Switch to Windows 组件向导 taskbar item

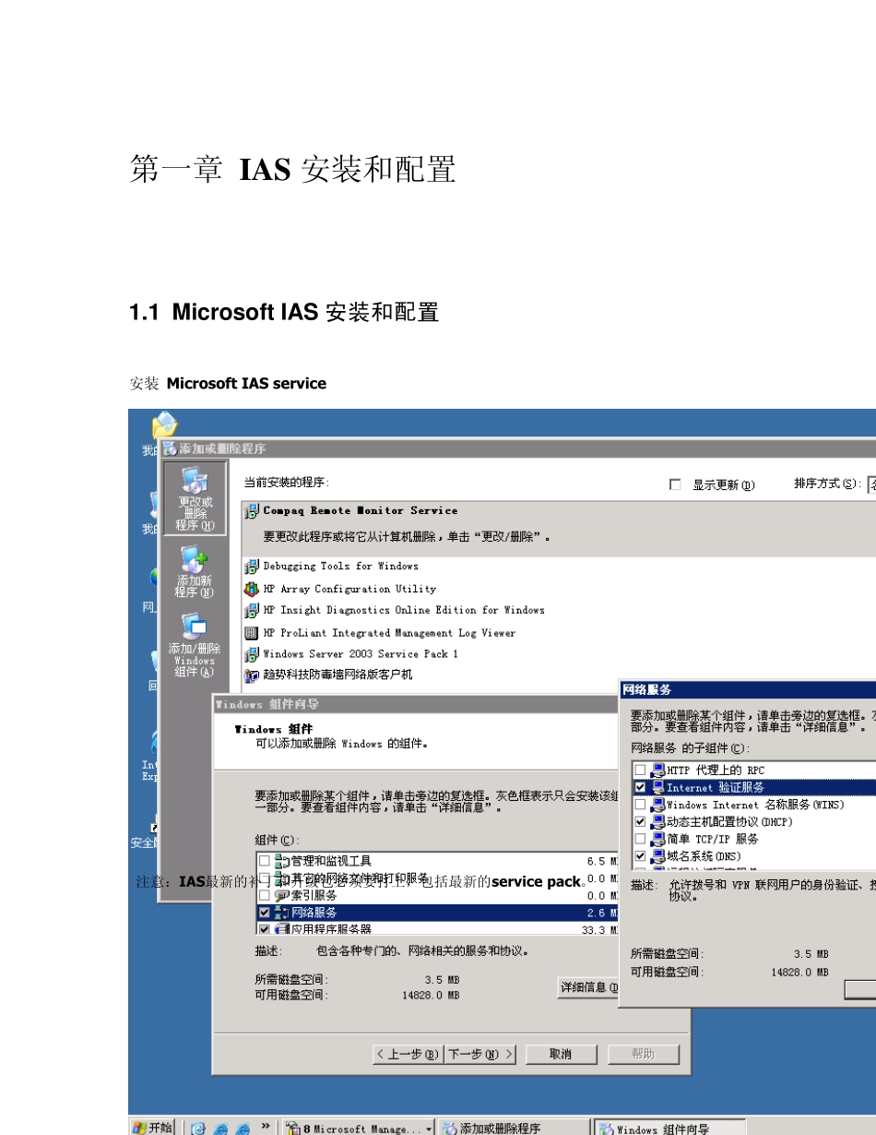pyautogui.click(x=669, y=1128)
